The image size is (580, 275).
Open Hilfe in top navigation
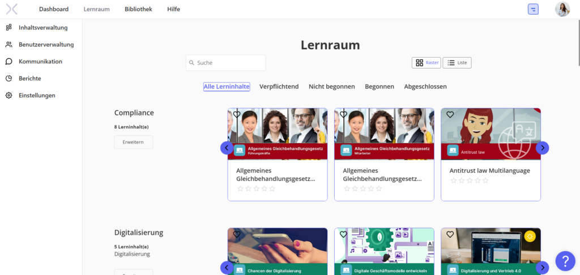pos(173,9)
